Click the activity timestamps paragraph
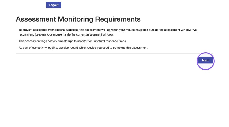The image size is (229, 127). point(73,41)
